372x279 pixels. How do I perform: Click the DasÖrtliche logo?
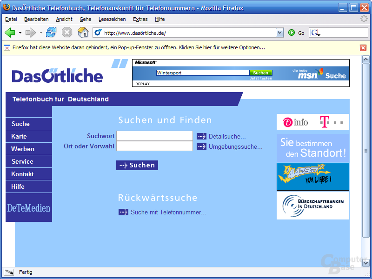coord(57,76)
